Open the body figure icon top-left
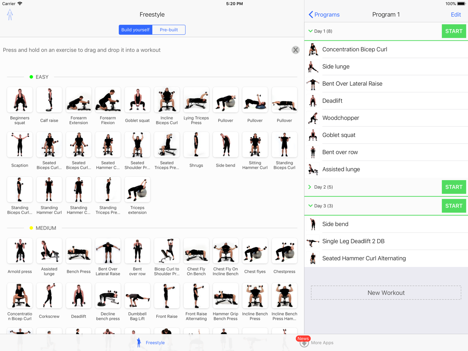468x351 pixels. [x=10, y=14]
